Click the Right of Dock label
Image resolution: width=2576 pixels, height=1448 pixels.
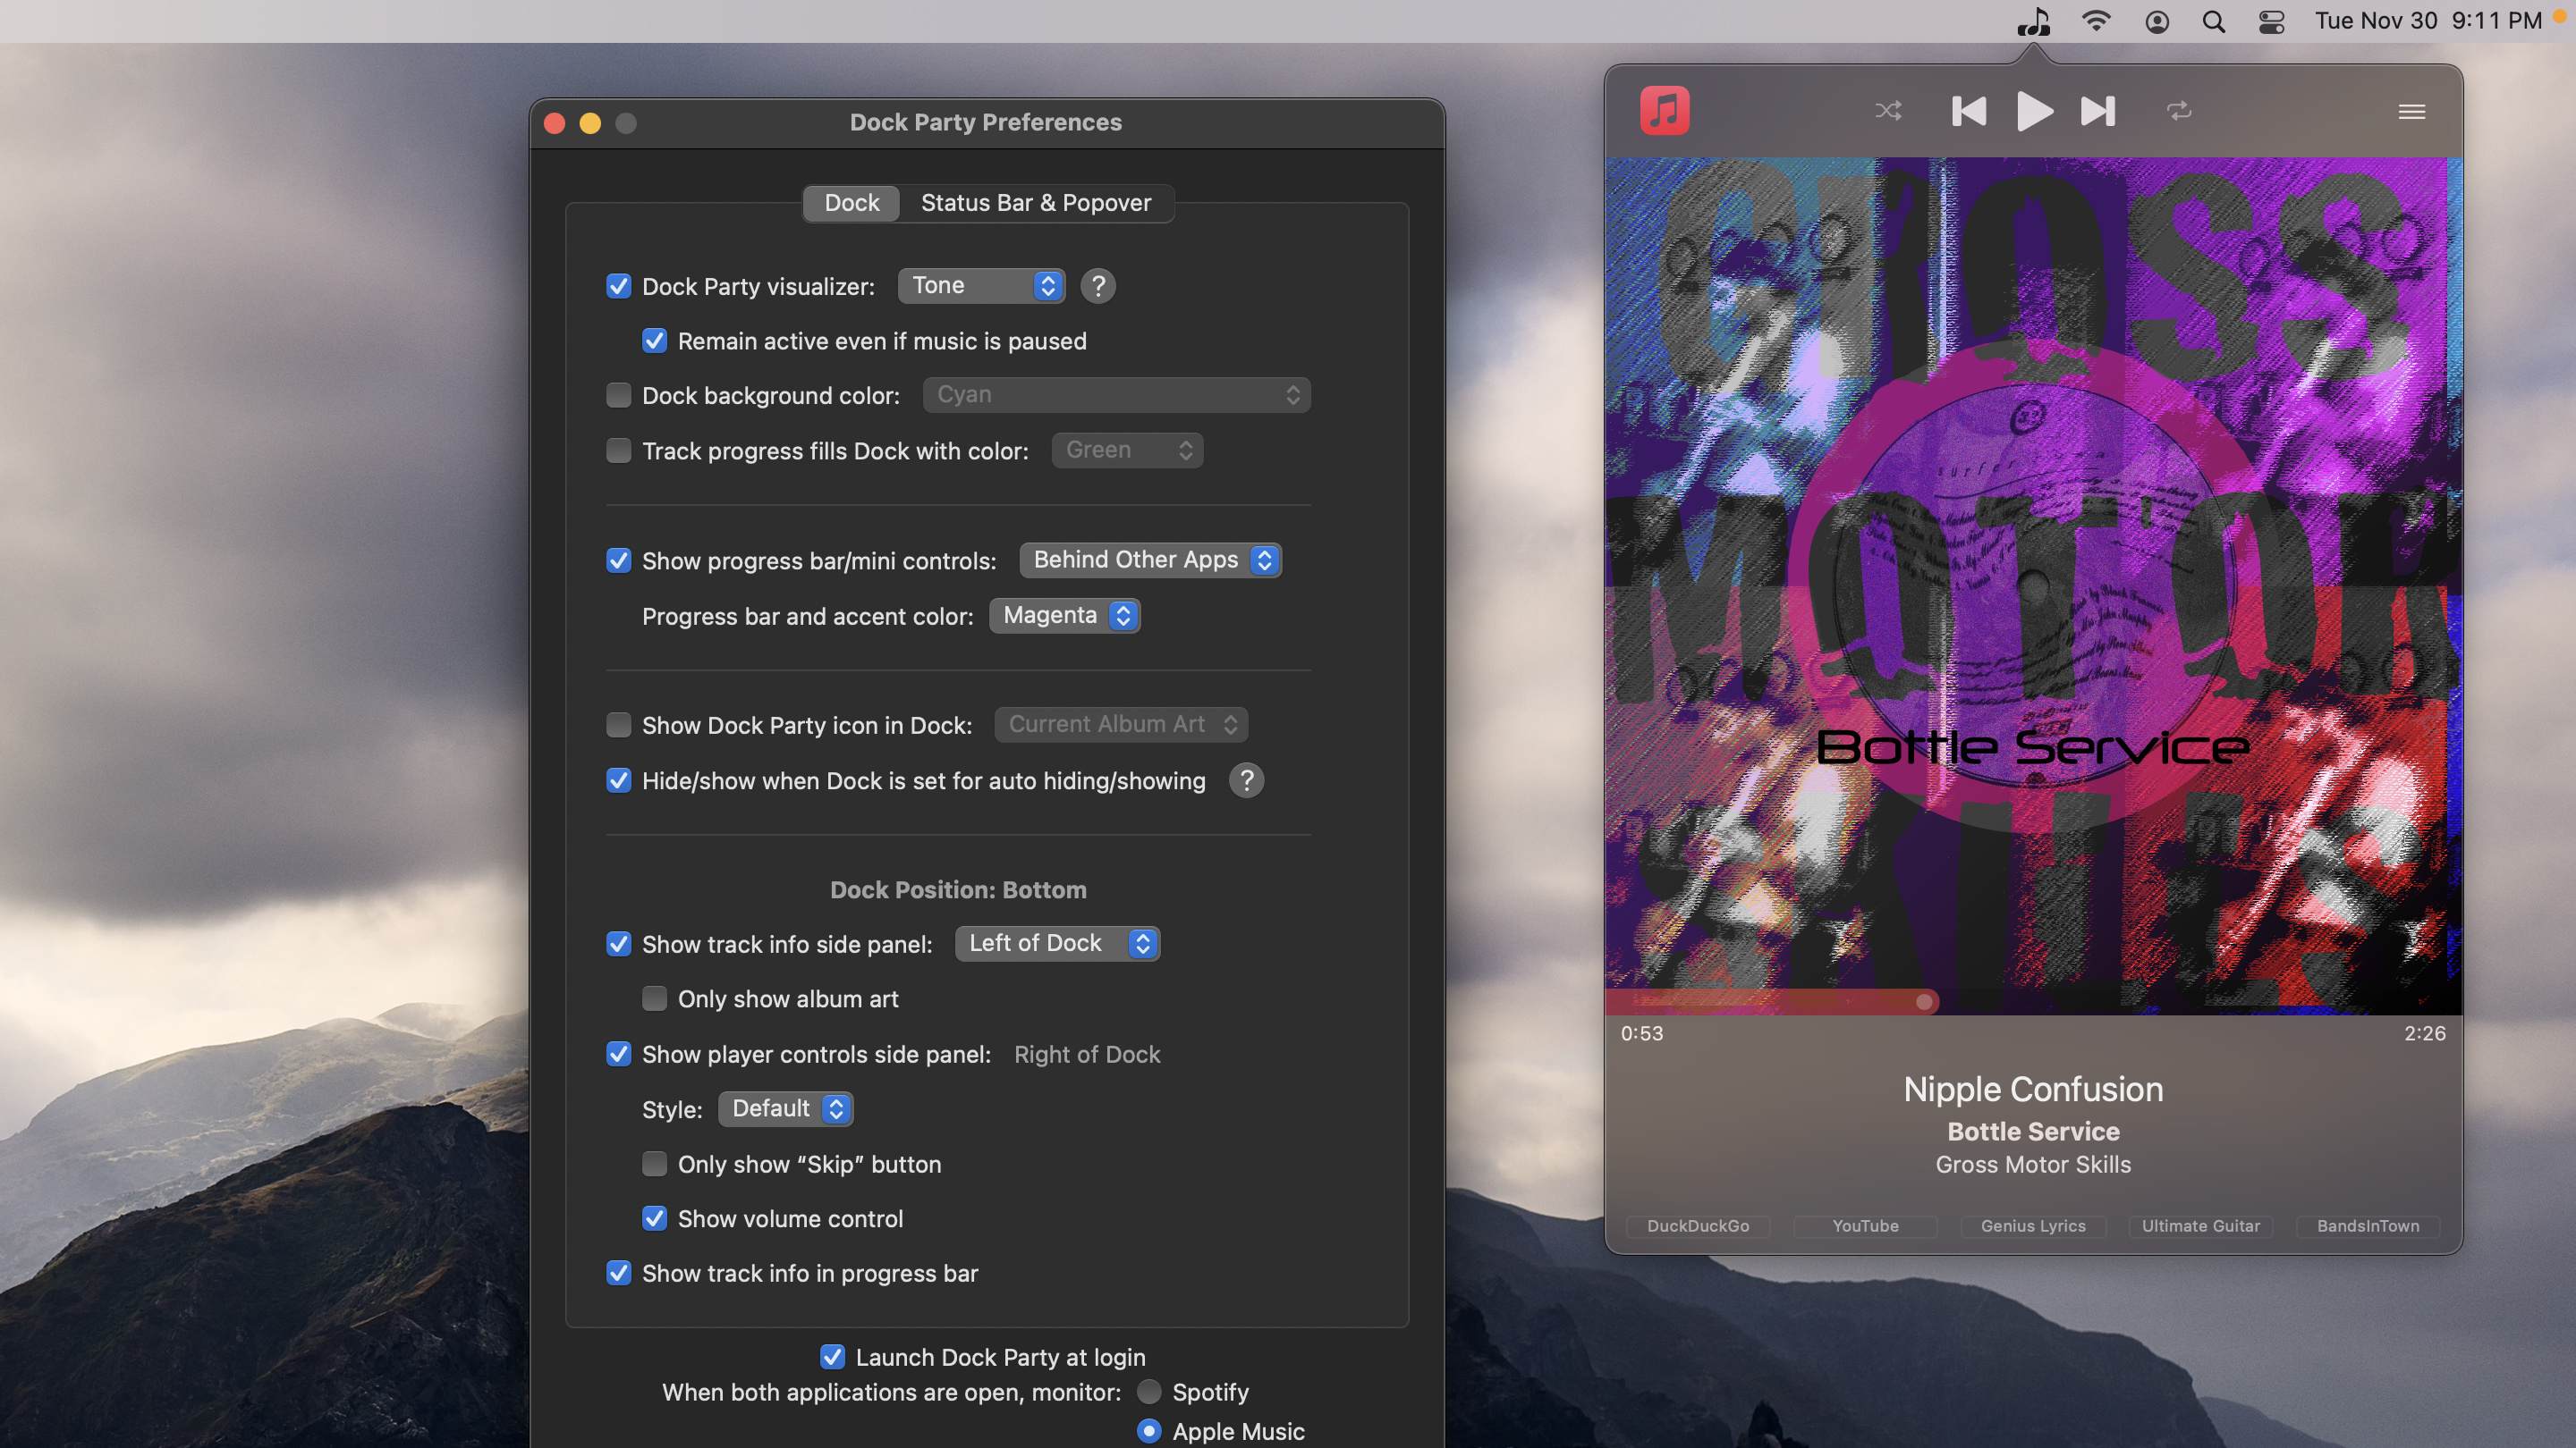pos(1087,1055)
